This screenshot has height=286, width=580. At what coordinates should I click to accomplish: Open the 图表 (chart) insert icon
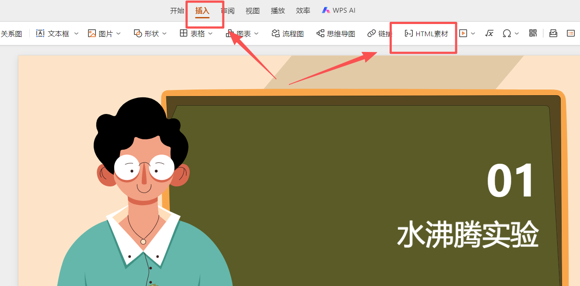click(230, 33)
